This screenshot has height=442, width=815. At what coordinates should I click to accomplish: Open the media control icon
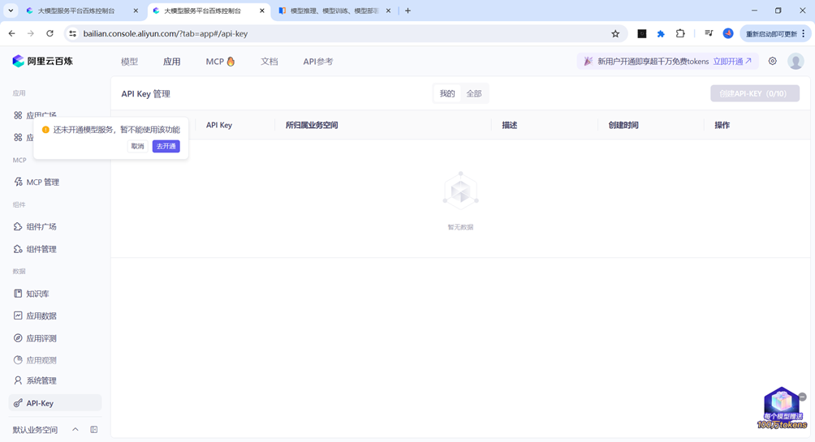tap(709, 33)
